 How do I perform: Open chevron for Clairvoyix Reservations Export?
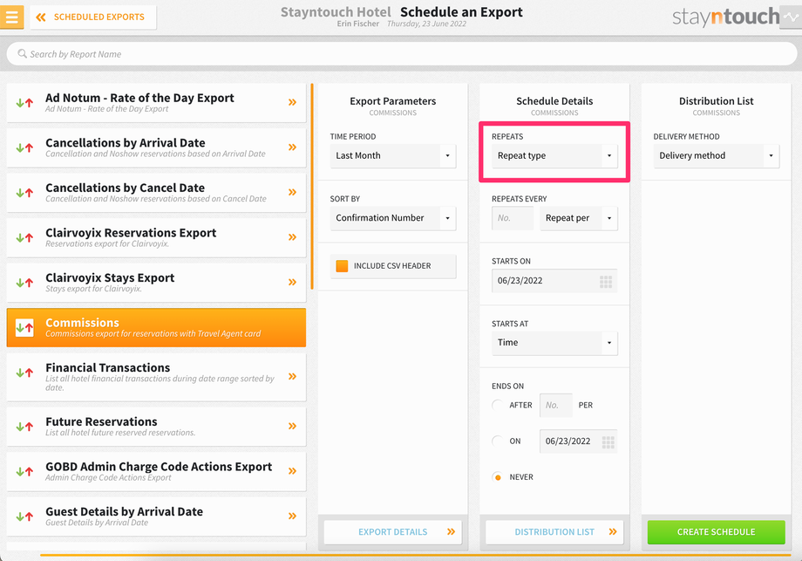292,237
